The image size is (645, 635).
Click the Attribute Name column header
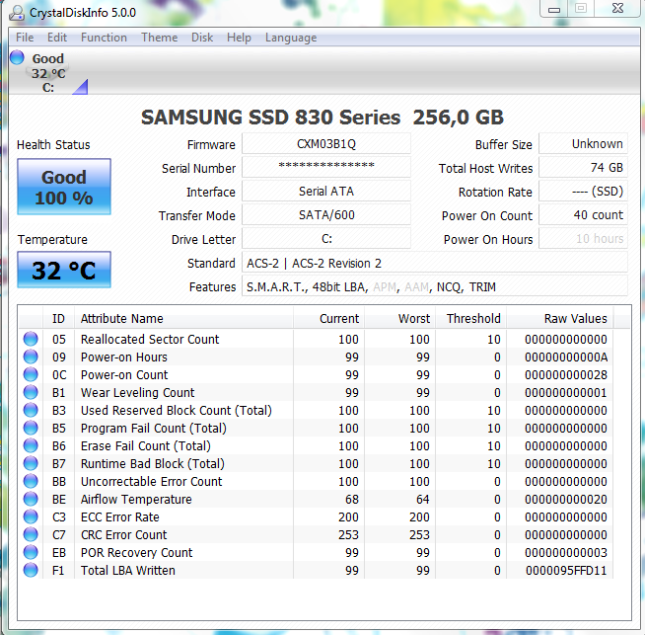[183, 318]
